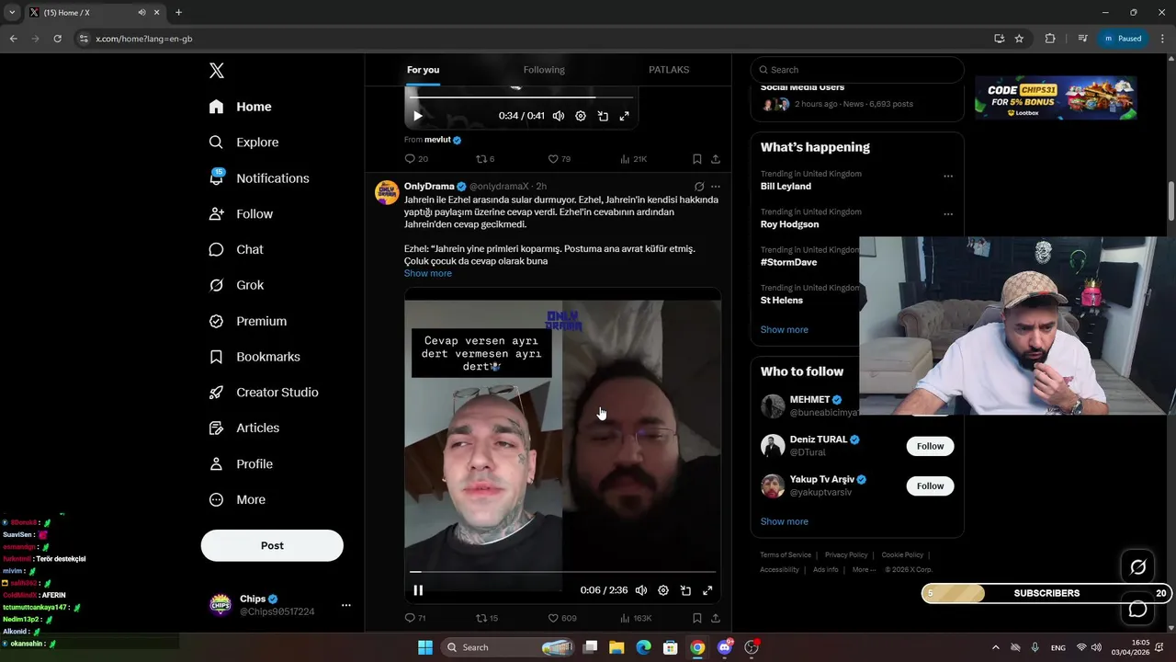Show more under Who to follow
Image resolution: width=1176 pixels, height=662 pixels.
click(785, 521)
